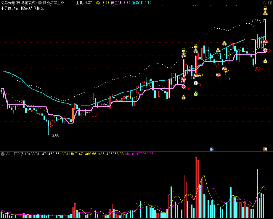Click the house icon directly above yellow 买1
Image resolution: width=273 pixels, height=219 pixels.
[224, 69]
